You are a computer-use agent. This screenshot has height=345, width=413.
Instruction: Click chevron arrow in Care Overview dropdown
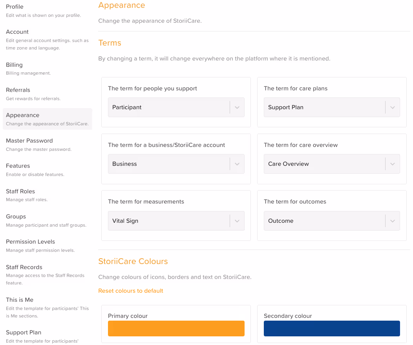393,164
